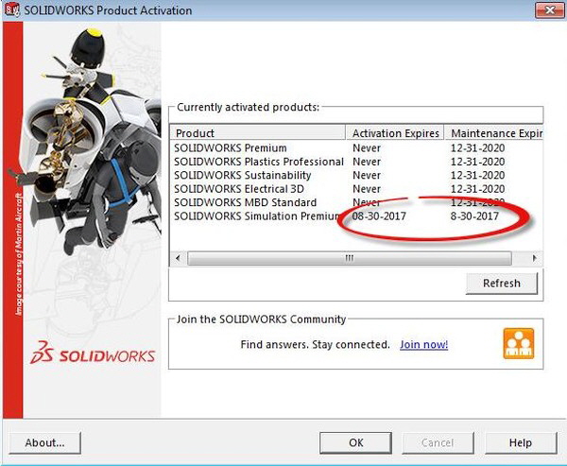Select SOLIDWORKS Electrical 3D row
This screenshot has width=567, height=466.
pos(356,189)
